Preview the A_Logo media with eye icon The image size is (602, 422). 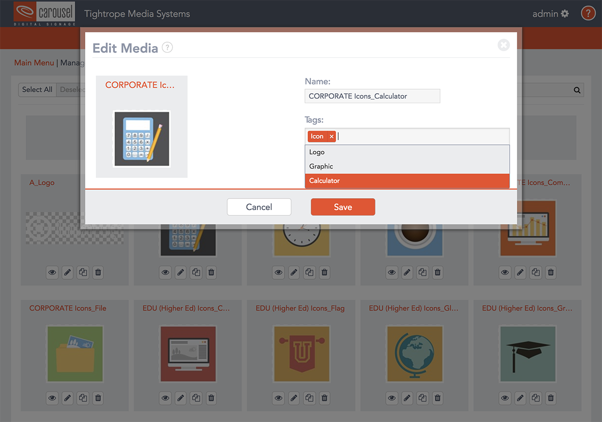52,273
